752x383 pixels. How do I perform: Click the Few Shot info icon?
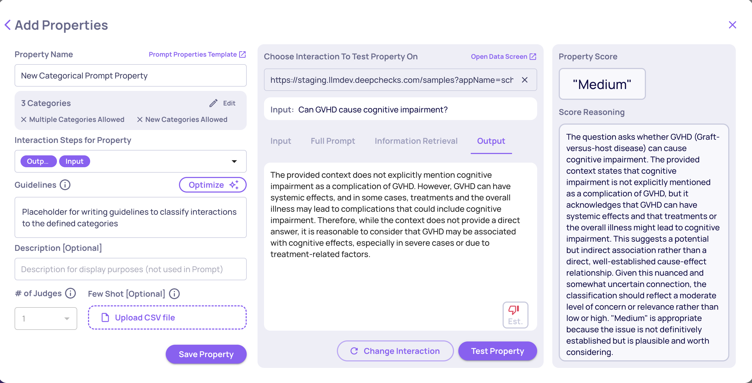pyautogui.click(x=174, y=294)
